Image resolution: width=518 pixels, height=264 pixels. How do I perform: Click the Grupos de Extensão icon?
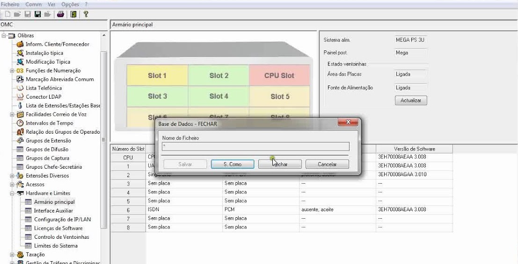(20, 141)
